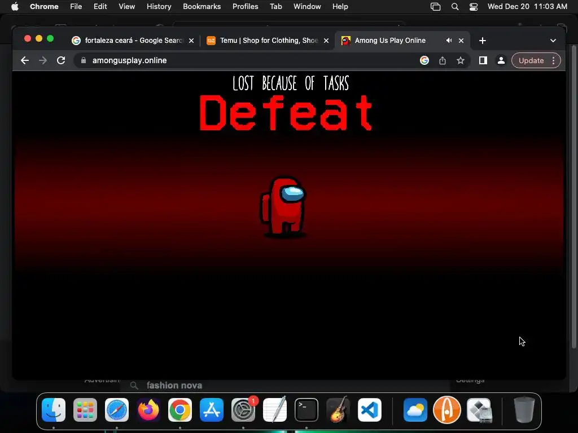
Task: Go back to the previous page
Action: point(25,60)
